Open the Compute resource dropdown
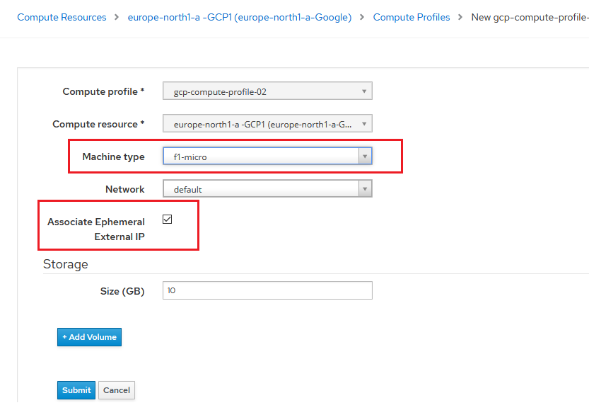 pyautogui.click(x=267, y=124)
